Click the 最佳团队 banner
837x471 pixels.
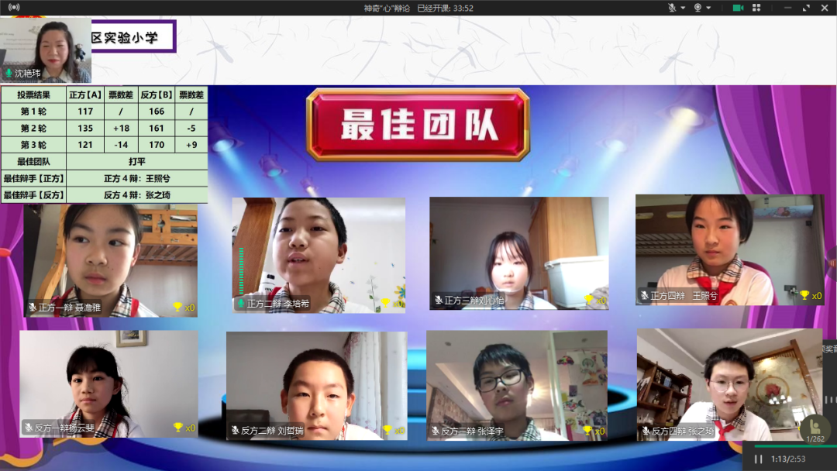tap(418, 125)
